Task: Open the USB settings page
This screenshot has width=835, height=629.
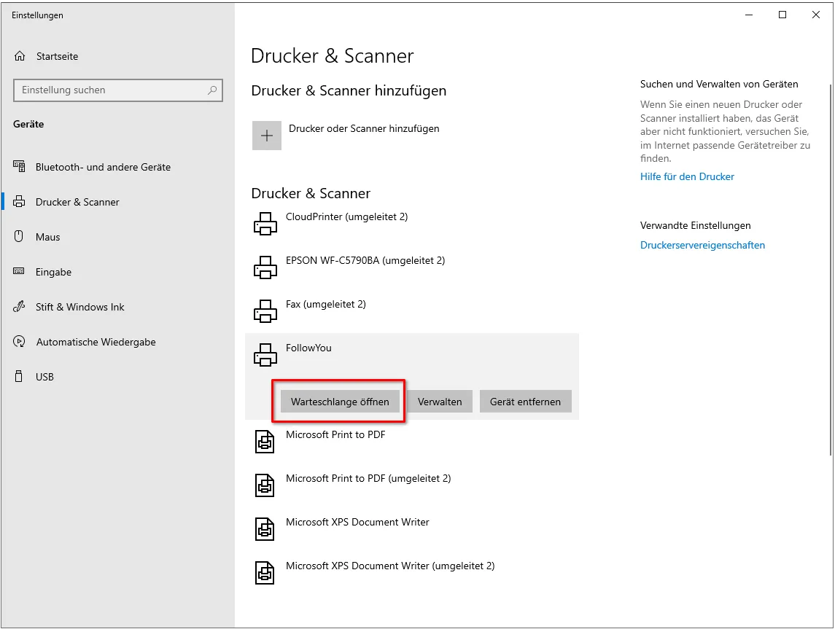Action: (44, 377)
